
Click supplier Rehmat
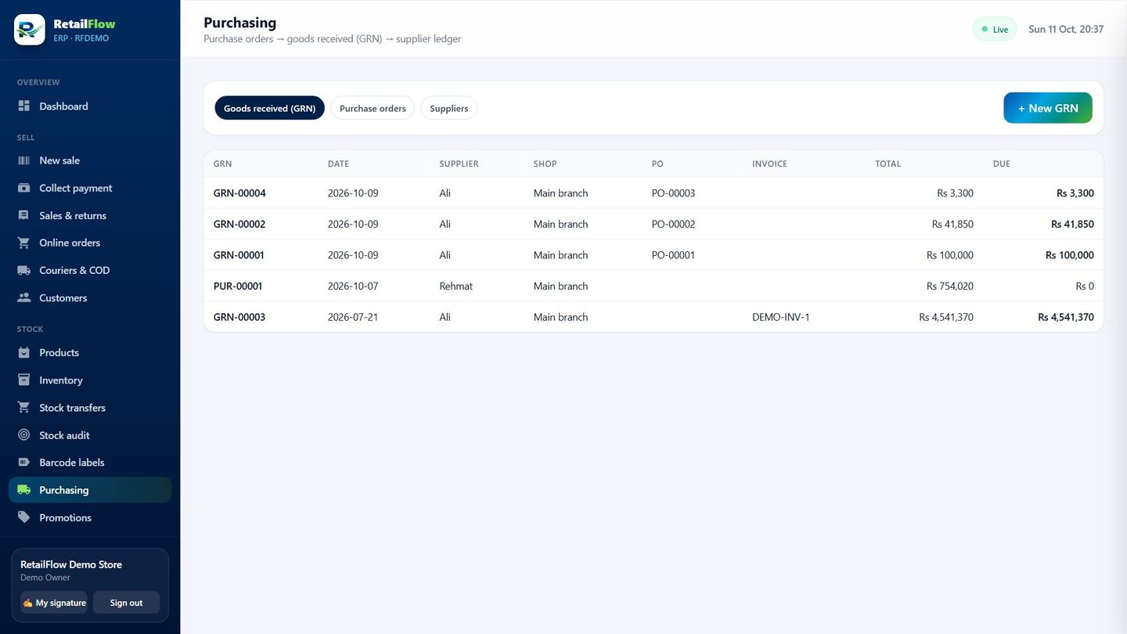[456, 286]
